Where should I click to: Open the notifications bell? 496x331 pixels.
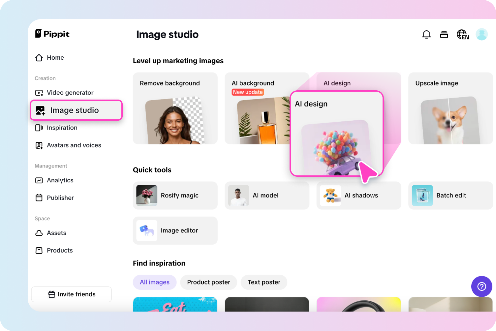tap(426, 34)
